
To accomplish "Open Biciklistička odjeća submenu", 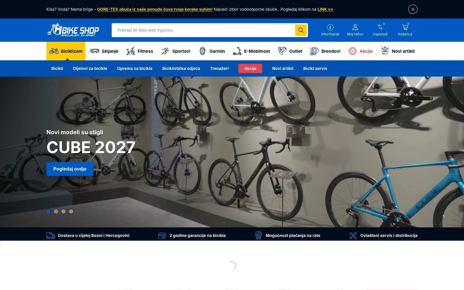I will (x=181, y=68).
